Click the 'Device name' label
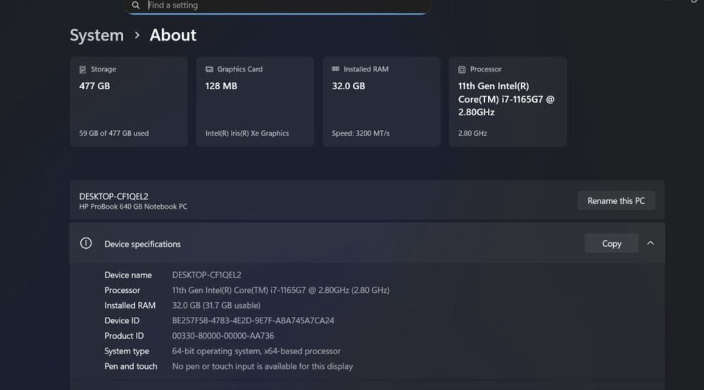 point(128,275)
